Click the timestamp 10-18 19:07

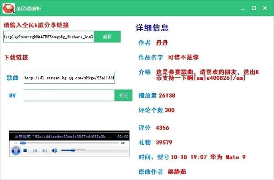[x=189, y=157]
